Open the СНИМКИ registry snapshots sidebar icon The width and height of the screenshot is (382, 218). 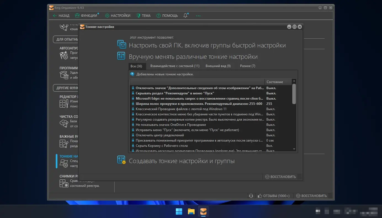pyautogui.click(x=64, y=183)
